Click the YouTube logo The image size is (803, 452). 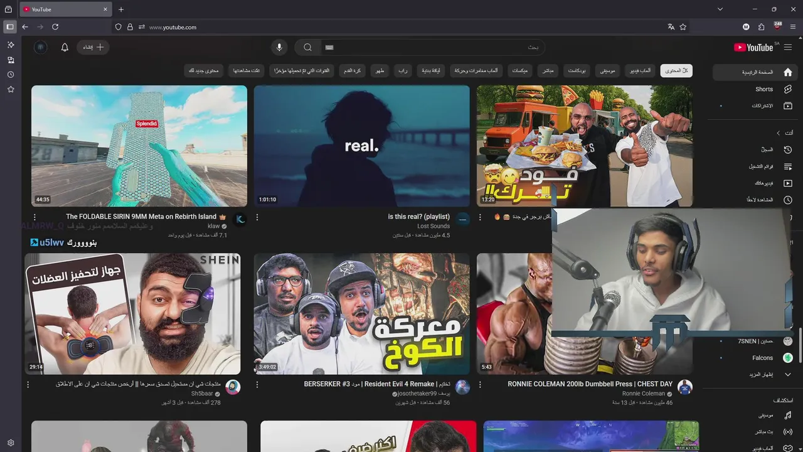(x=753, y=47)
